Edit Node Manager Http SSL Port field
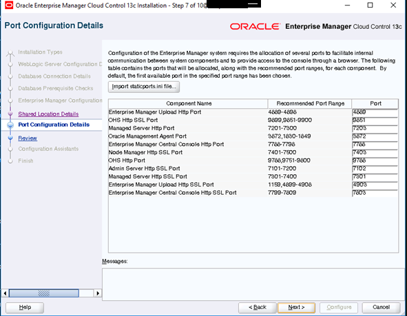 (x=375, y=152)
